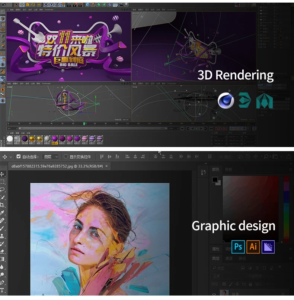Click the Share image icon
This screenshot has width=294, height=300.
[x=289, y=157]
